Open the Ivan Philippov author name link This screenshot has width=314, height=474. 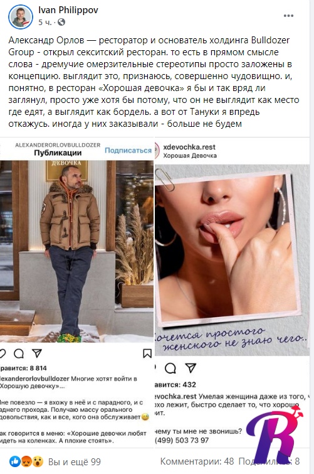pos(68,10)
